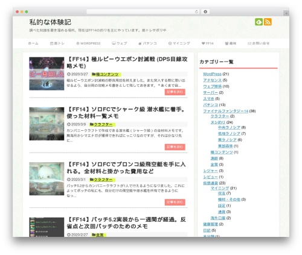Click the ホーム menu item
This screenshot has width=302, height=255.
(x=33, y=43)
